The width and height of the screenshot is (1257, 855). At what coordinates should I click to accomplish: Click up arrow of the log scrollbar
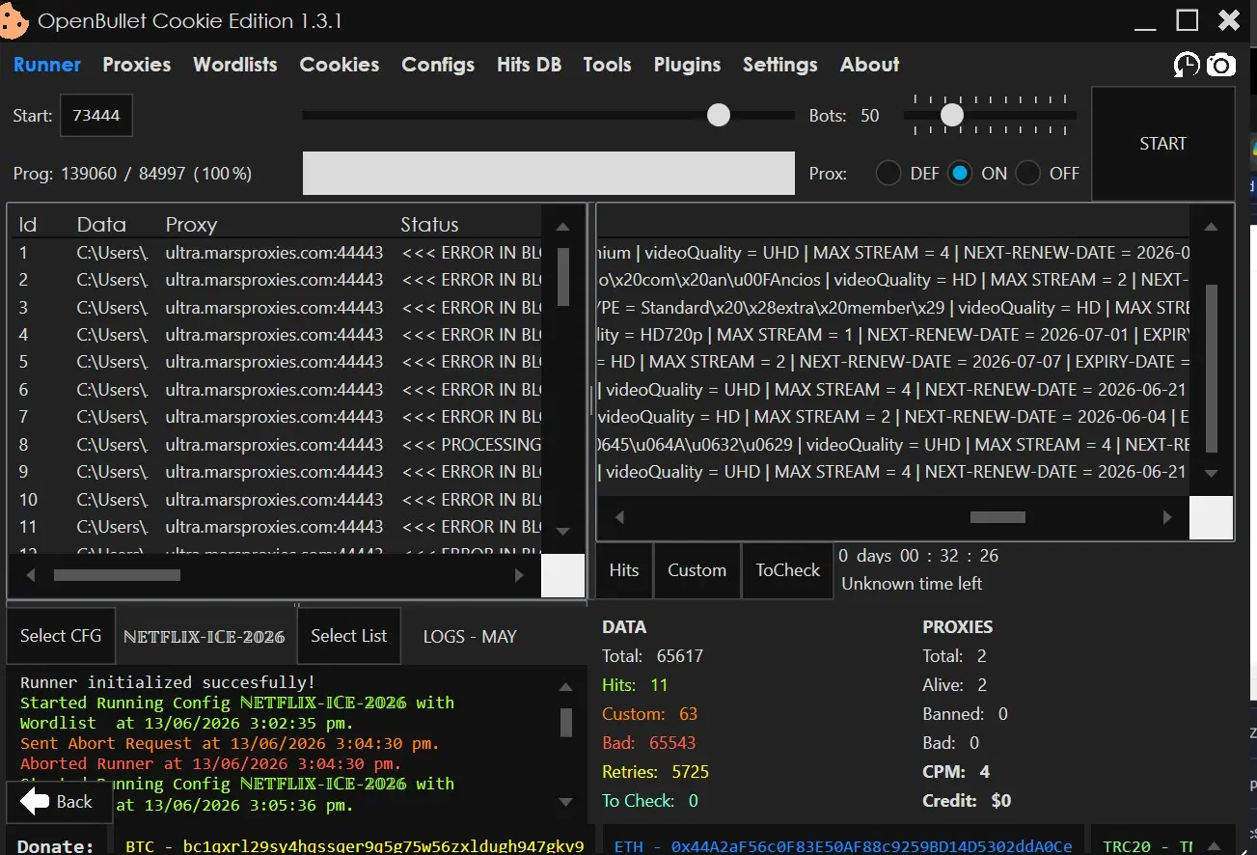[566, 687]
